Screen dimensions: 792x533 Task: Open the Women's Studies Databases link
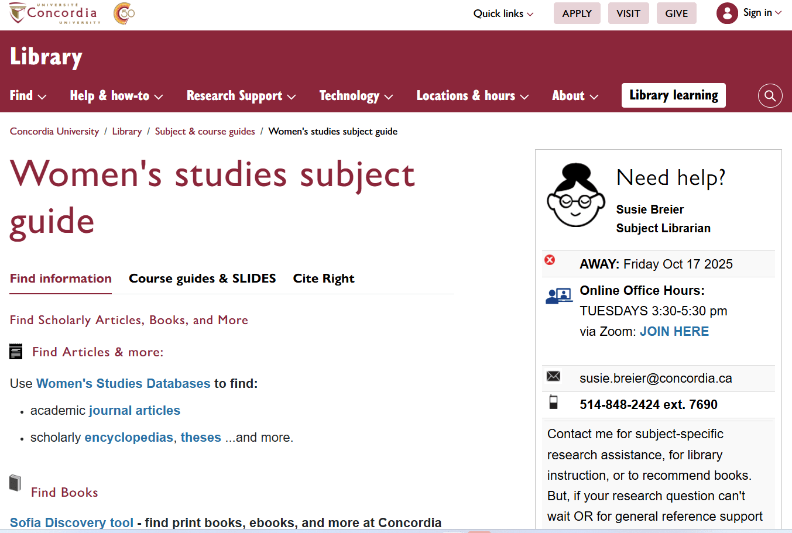point(123,383)
